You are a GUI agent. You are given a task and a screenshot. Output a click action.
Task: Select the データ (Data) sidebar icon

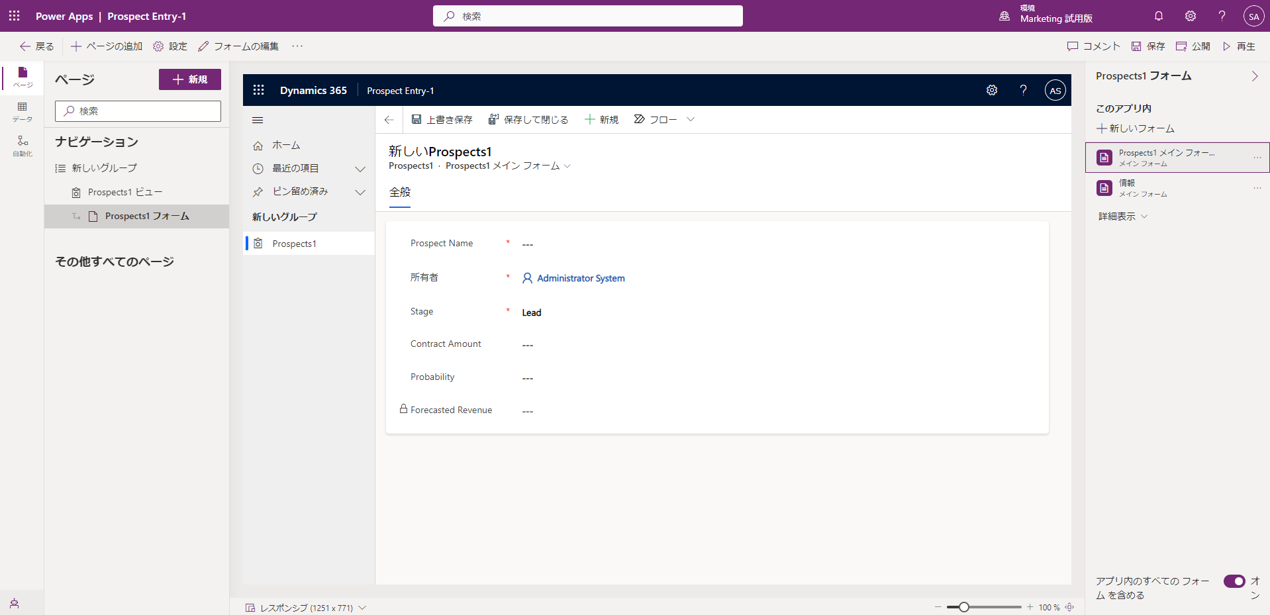pos(23,113)
